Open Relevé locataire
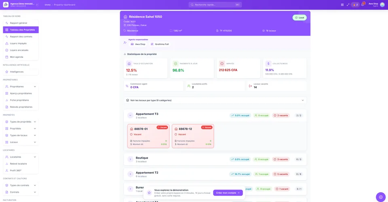The image size is (388, 202). tap(21, 164)
